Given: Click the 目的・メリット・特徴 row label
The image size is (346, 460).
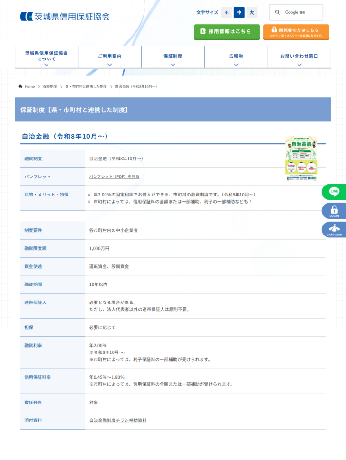Looking at the screenshot, I should tap(46, 195).
